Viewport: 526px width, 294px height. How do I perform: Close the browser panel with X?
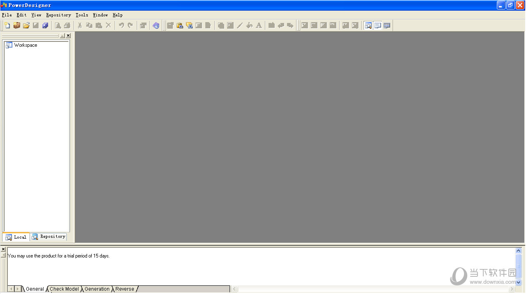click(68, 36)
